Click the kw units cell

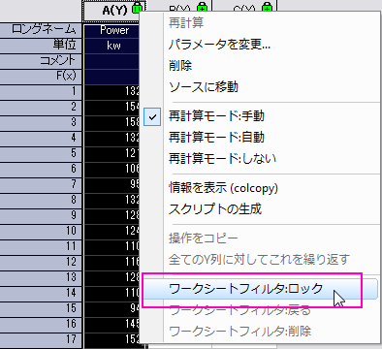[x=111, y=45]
